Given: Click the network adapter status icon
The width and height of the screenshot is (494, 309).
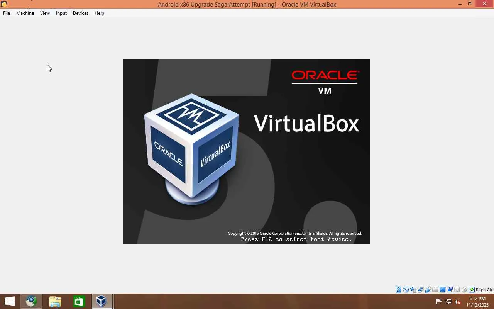Looking at the screenshot, I should coord(421,290).
